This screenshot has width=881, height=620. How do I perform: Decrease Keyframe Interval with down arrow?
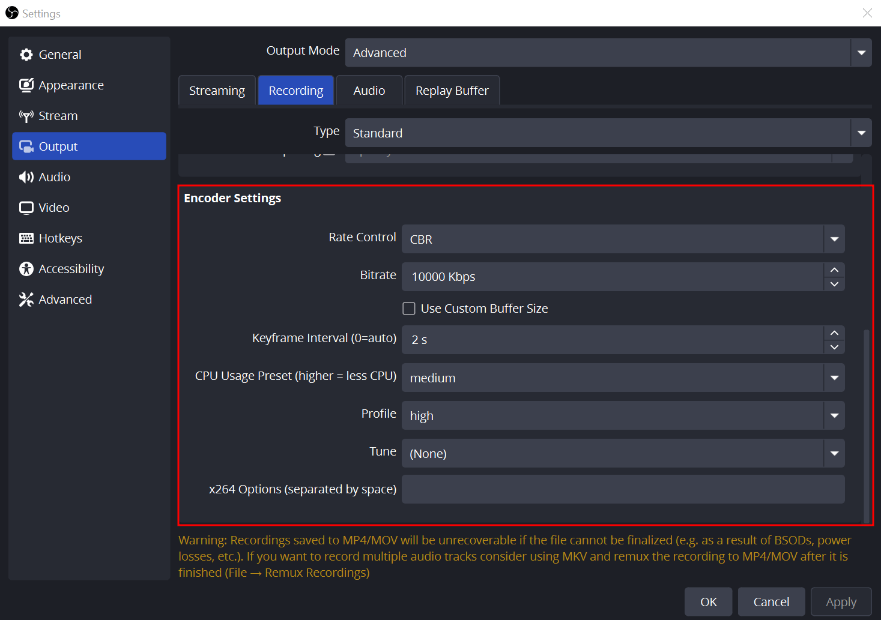click(x=834, y=347)
